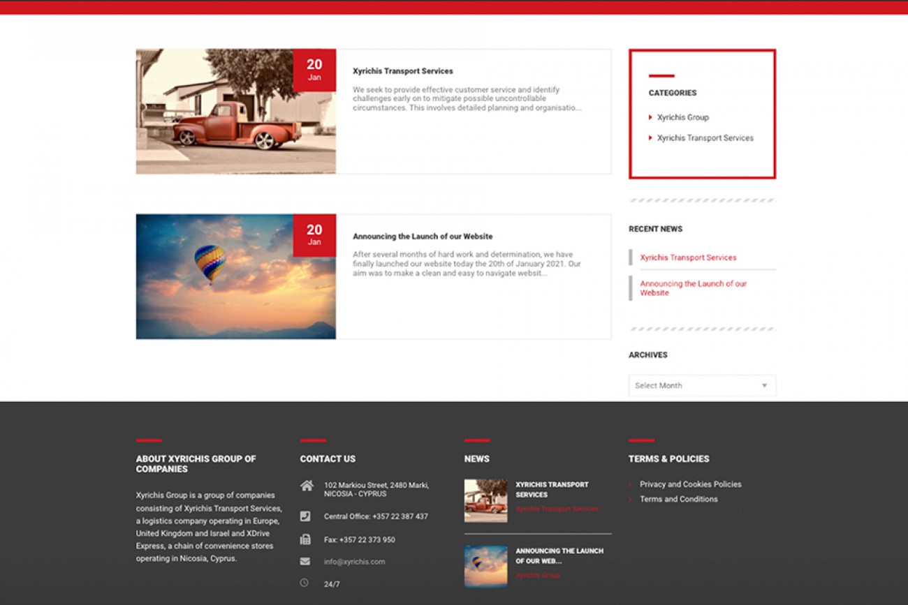Click the dropdown arrow in Archives selector
The height and width of the screenshot is (605, 908).
764,386
